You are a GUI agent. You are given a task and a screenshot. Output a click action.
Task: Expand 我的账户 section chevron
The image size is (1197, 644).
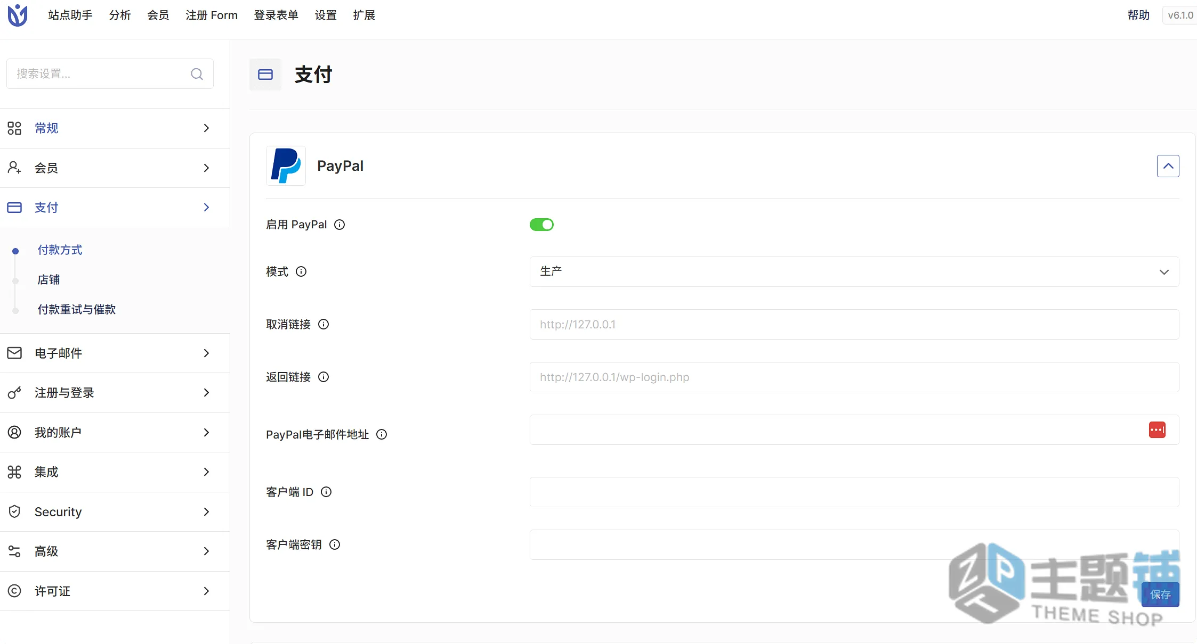coord(207,432)
